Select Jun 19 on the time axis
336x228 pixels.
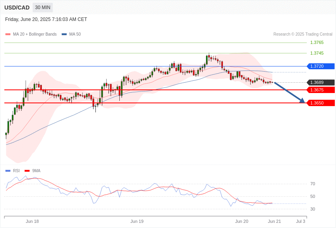tap(137, 221)
